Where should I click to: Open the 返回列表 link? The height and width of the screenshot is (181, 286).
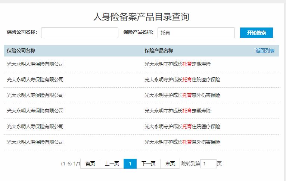(265, 51)
